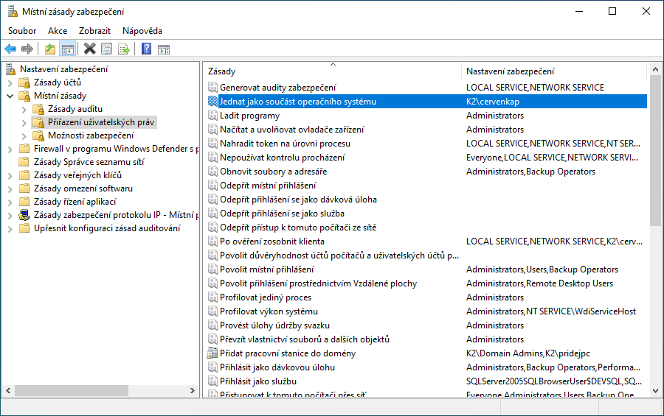Click the Zásady omezení softwaru folder icon
The width and height of the screenshot is (664, 416).
coord(24,188)
